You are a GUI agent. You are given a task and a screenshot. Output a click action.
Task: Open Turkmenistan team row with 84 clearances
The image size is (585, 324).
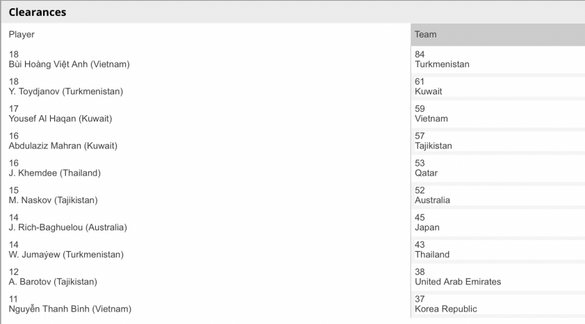coord(497,60)
